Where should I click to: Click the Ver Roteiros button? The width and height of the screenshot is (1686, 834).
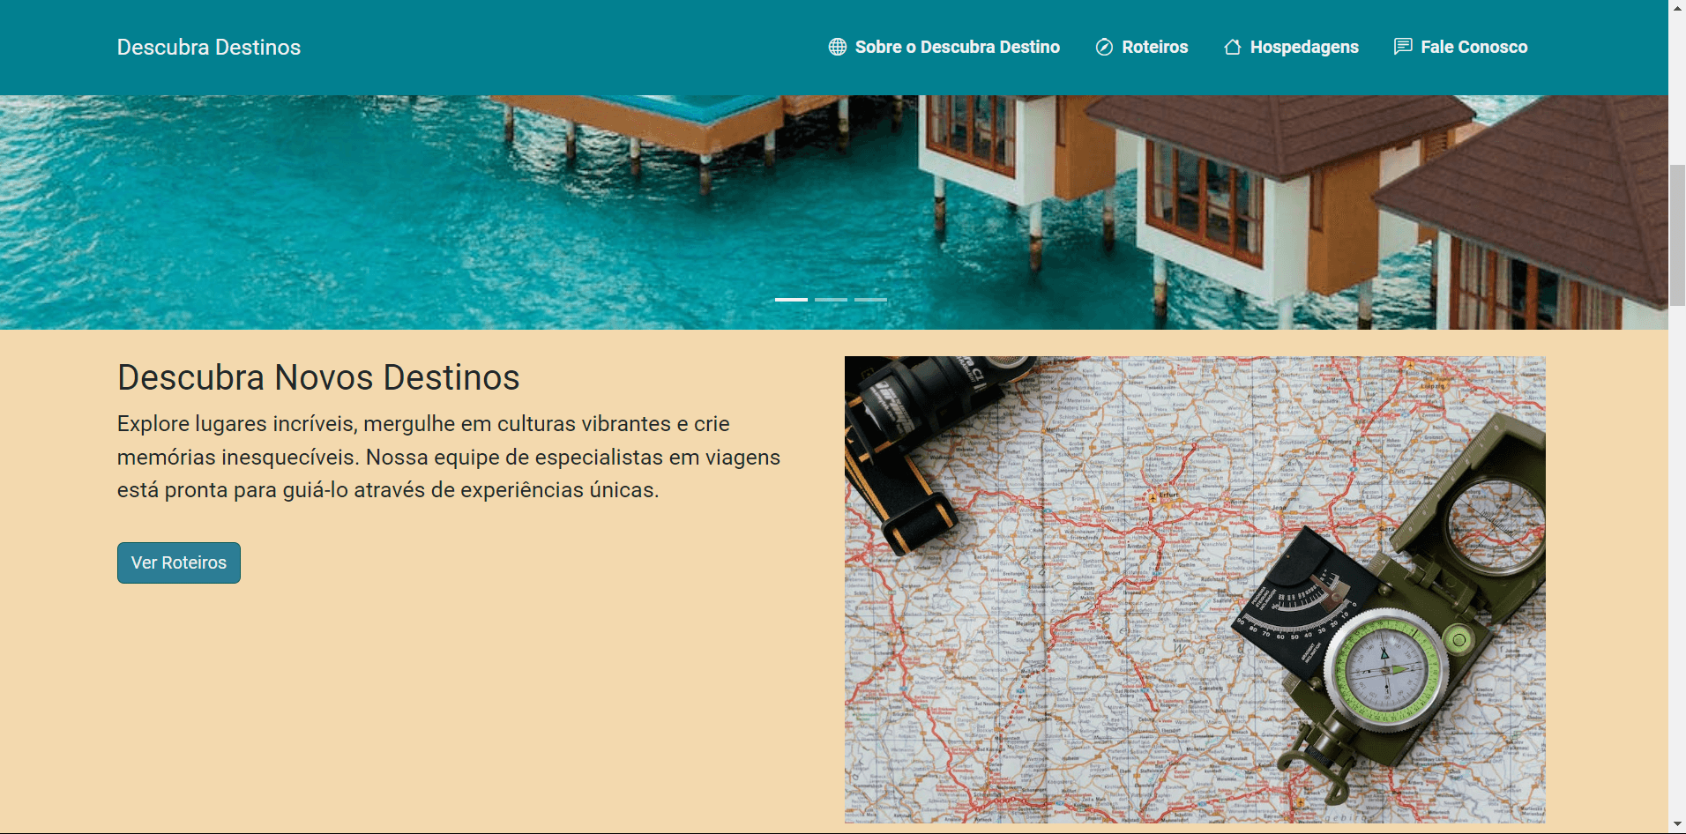click(178, 562)
